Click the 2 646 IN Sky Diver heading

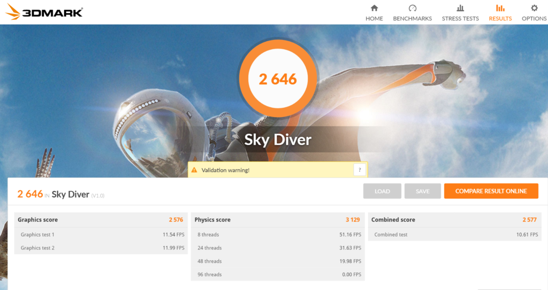(x=53, y=194)
